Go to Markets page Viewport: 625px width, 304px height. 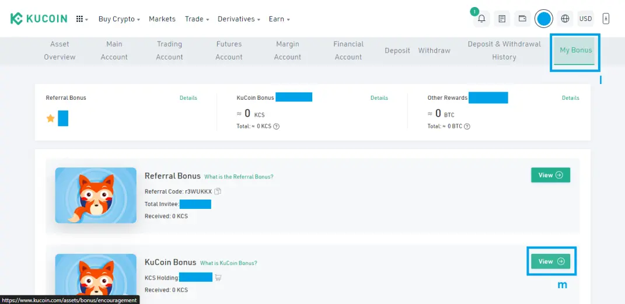click(162, 19)
